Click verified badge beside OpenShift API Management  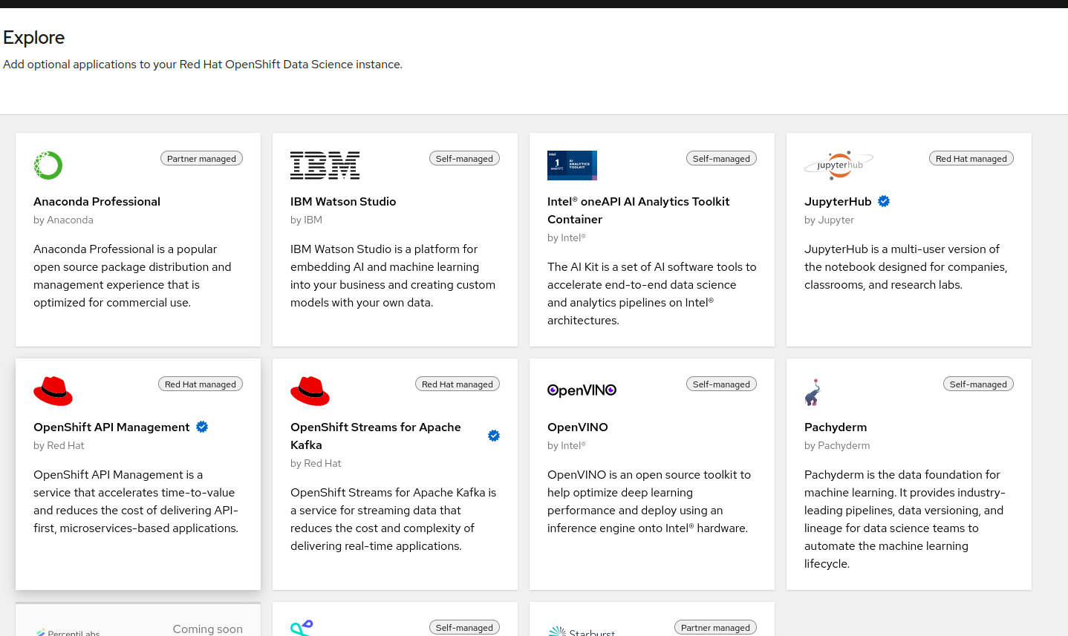click(202, 427)
